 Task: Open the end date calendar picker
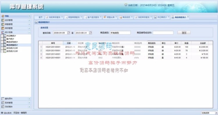click(x=90, y=33)
